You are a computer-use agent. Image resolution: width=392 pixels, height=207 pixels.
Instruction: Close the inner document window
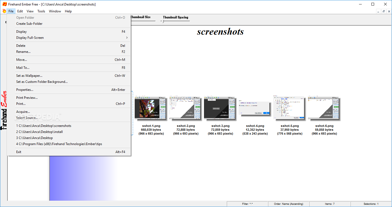coord(389,11)
